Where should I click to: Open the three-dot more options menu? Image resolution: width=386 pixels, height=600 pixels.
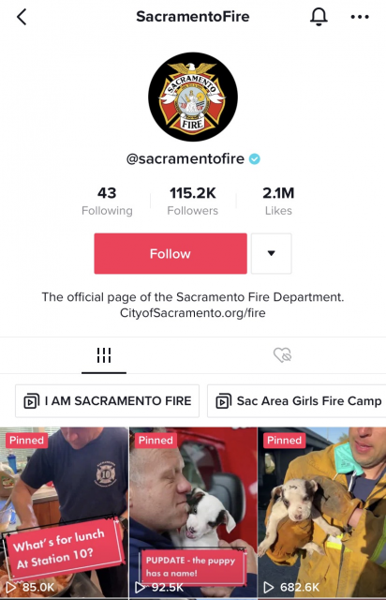click(360, 17)
